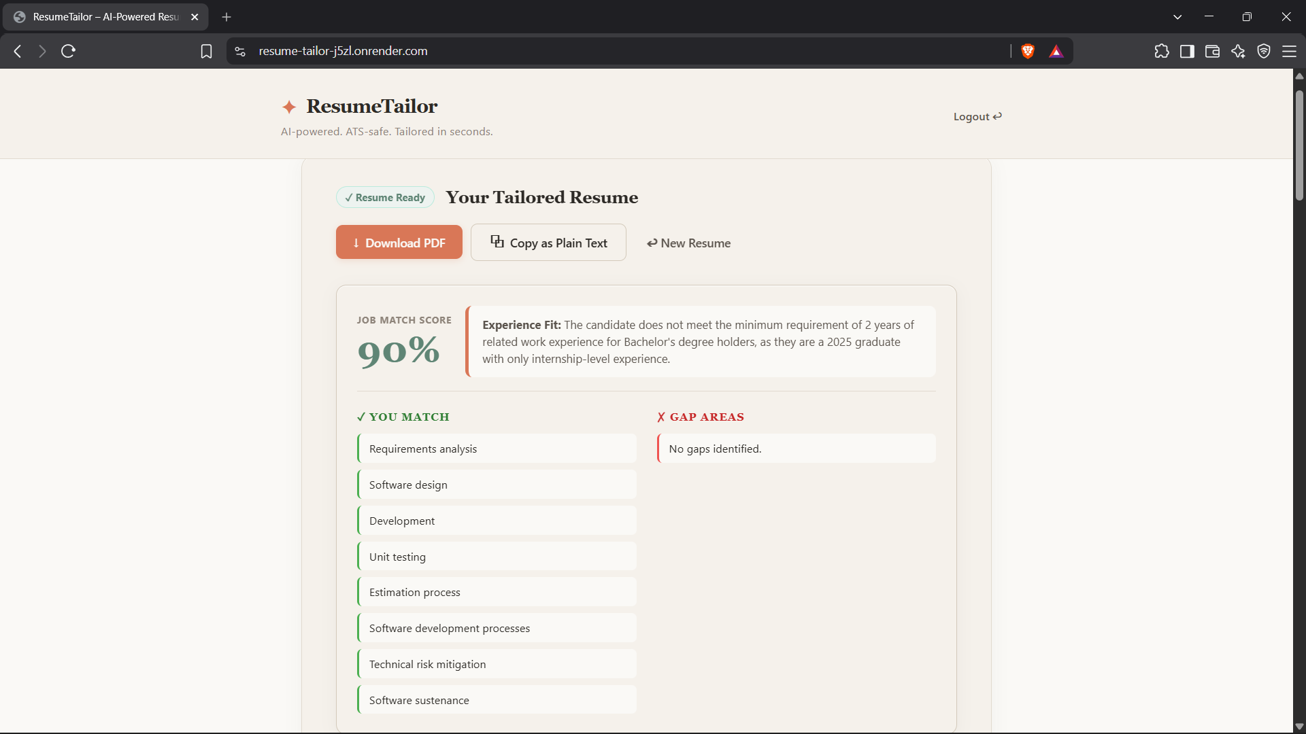Select the Software design match
The image size is (1306, 734).
point(497,485)
